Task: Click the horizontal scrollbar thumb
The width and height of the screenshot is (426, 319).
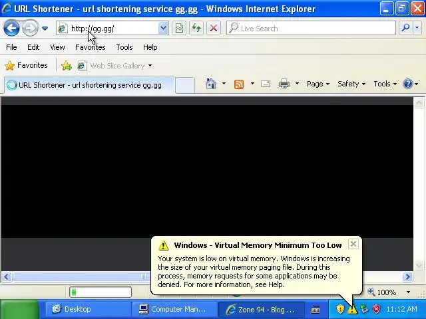Action: (x=81, y=276)
